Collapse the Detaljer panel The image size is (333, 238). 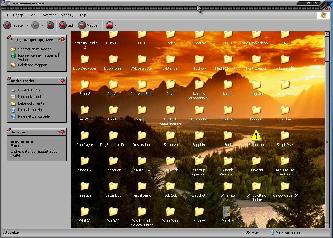(x=63, y=132)
